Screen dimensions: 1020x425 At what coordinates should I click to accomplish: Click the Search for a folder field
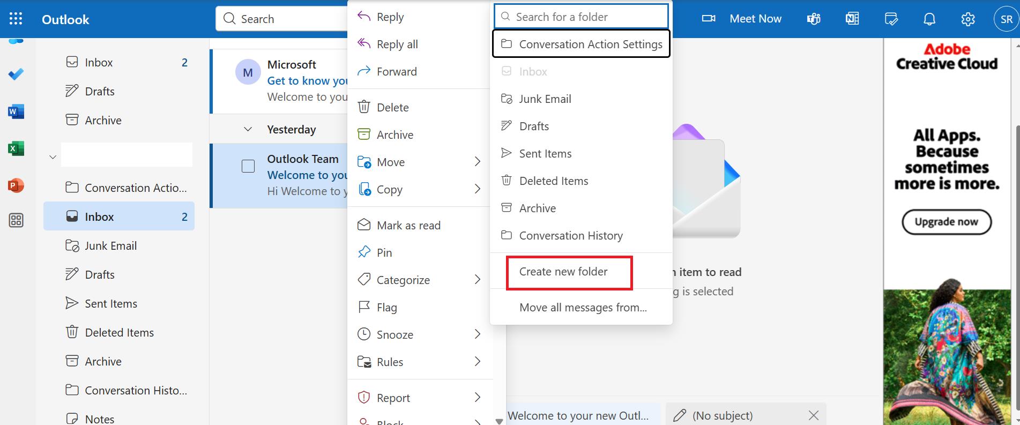[581, 17]
